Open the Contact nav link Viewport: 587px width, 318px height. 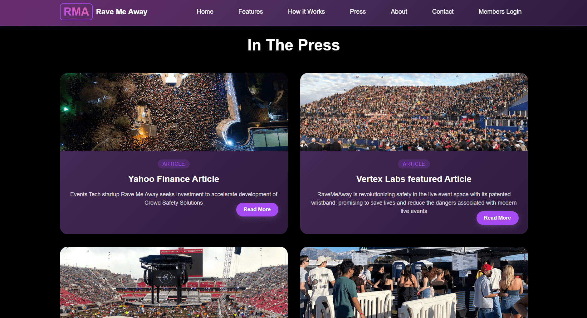pyautogui.click(x=443, y=12)
